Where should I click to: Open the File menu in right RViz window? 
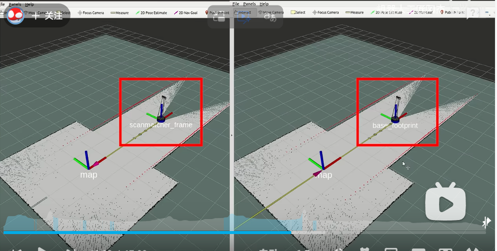(236, 4)
